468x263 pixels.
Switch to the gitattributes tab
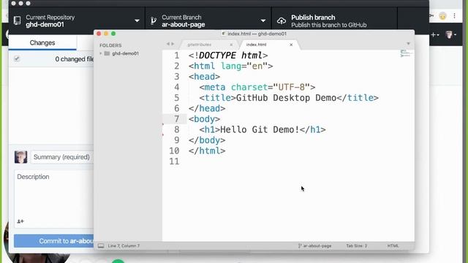pos(200,45)
